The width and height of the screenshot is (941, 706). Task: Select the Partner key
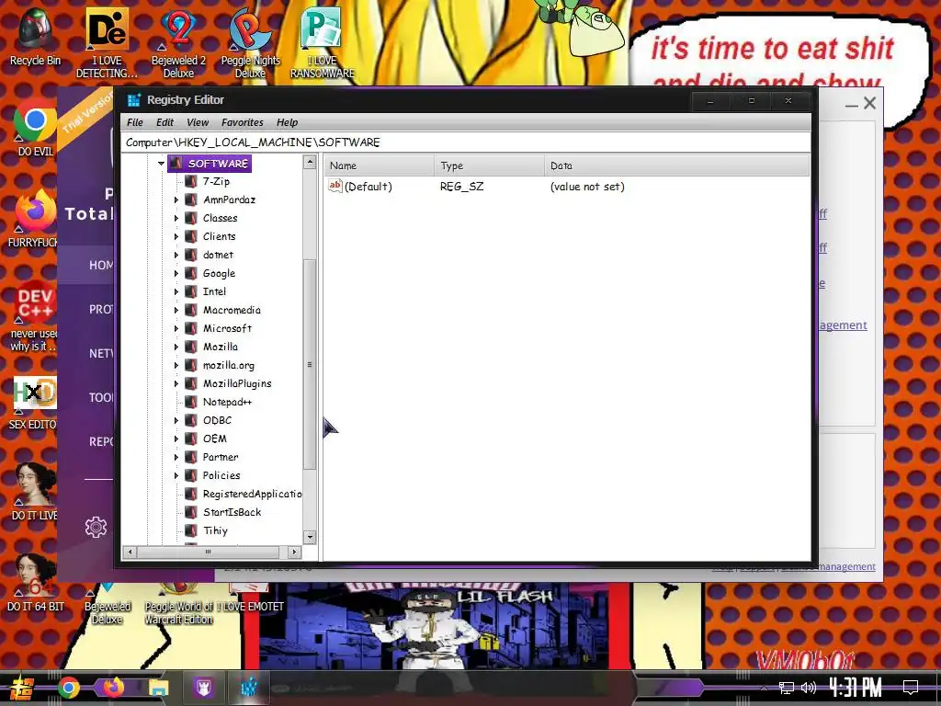pyautogui.click(x=221, y=458)
